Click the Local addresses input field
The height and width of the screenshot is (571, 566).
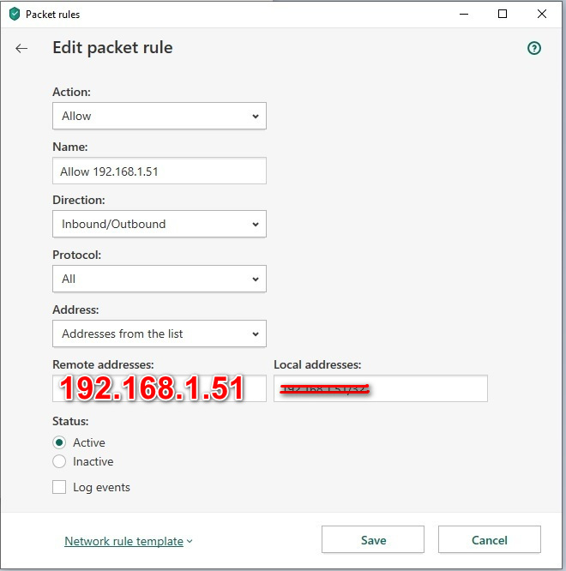pos(381,388)
